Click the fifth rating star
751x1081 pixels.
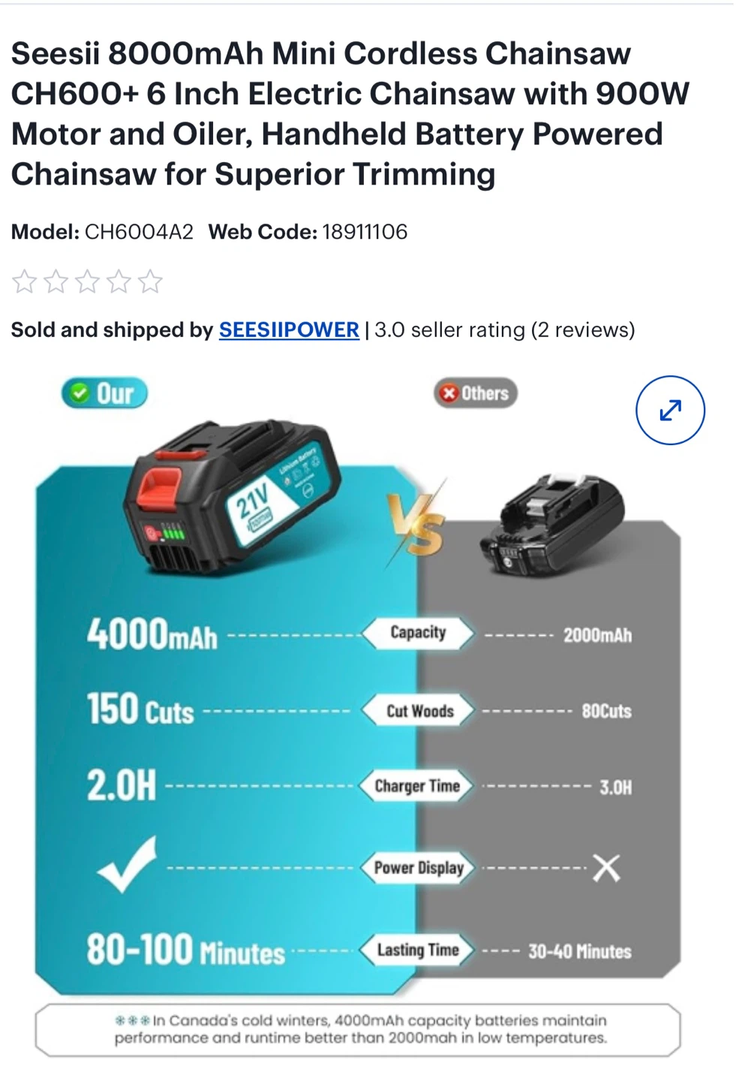pyautogui.click(x=151, y=282)
